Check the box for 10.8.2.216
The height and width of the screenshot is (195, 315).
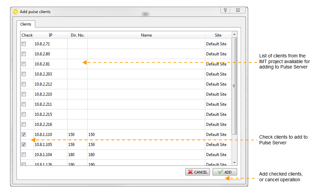[x=24, y=124]
